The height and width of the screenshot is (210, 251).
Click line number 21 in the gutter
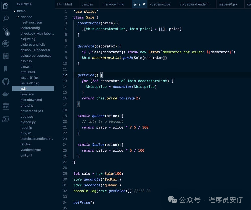(65, 127)
